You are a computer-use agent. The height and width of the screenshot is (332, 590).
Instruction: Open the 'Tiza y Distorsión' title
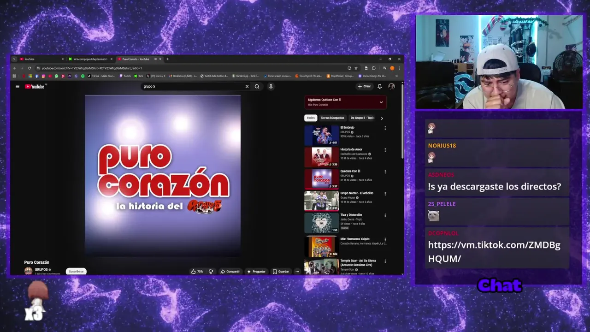(x=351, y=215)
